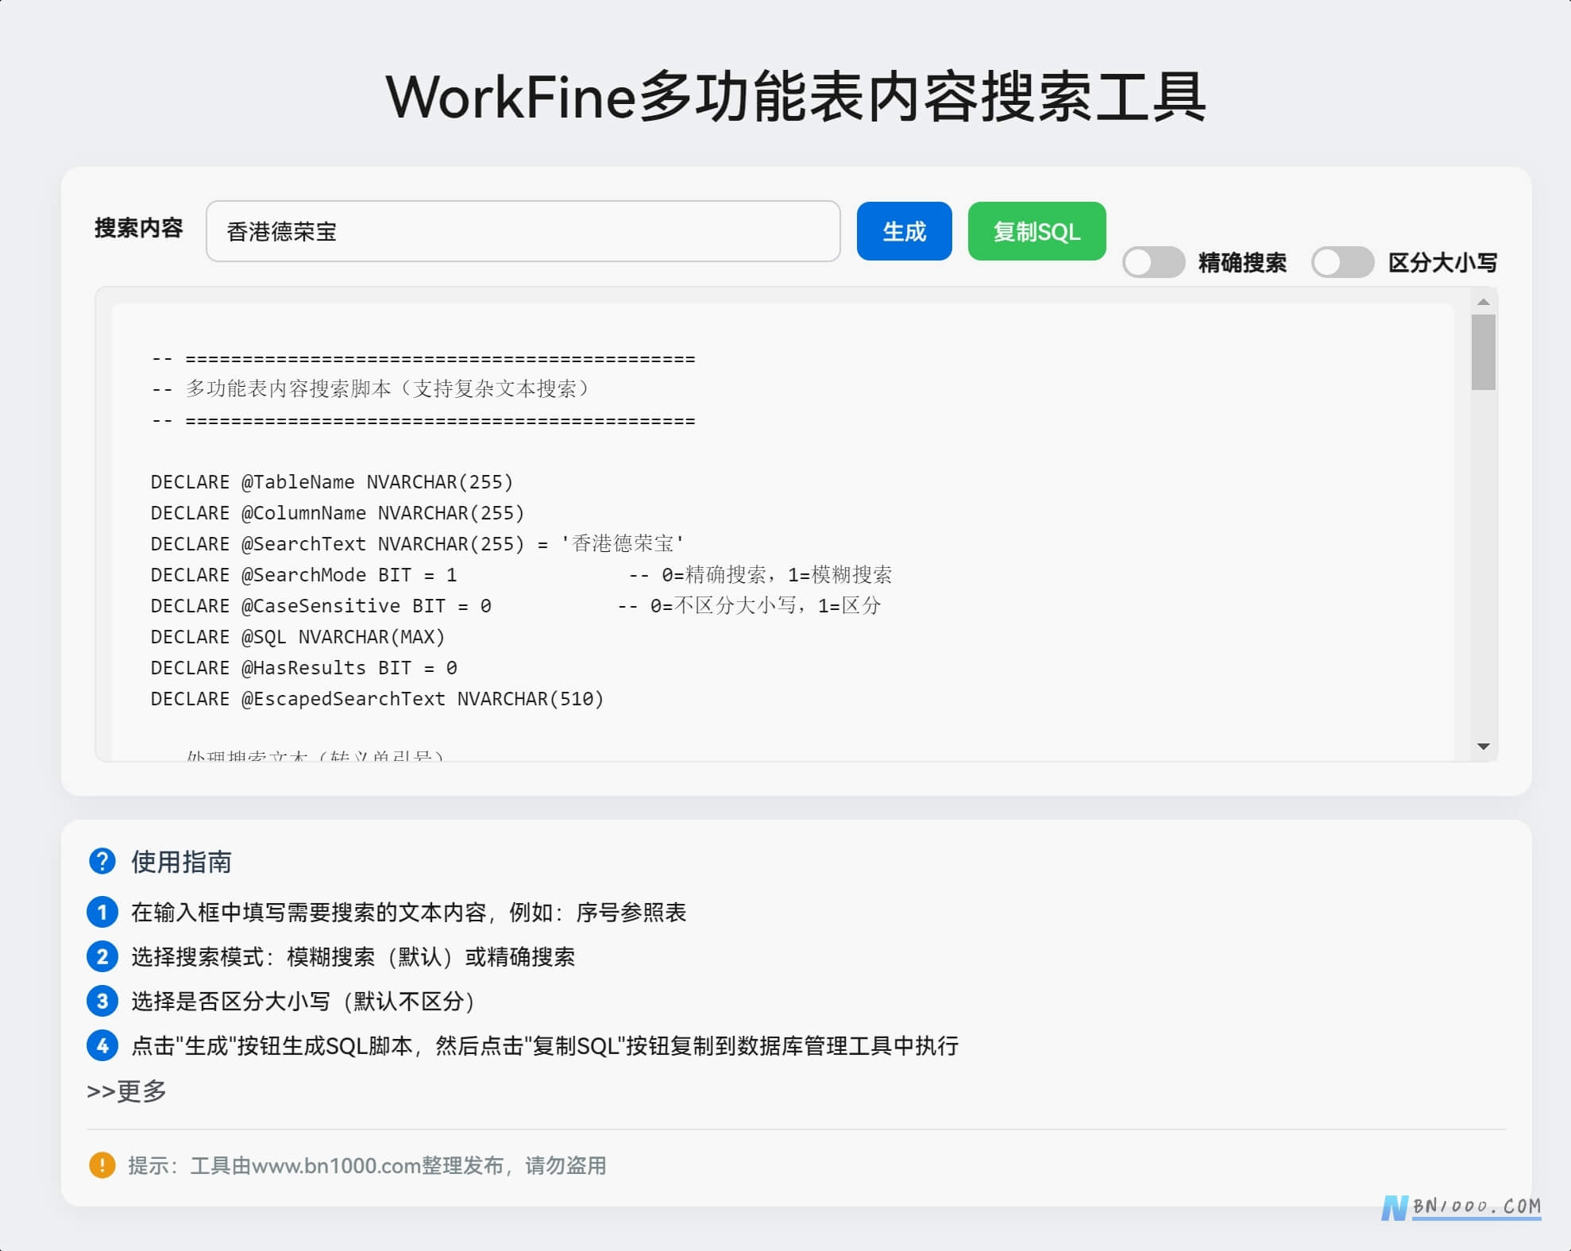Click the DECLARE @HasResults BIT = 0 line
Screen dimensions: 1571x1251
point(303,668)
